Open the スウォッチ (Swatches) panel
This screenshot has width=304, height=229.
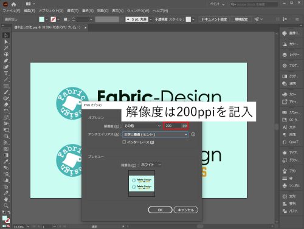[x=291, y=112]
